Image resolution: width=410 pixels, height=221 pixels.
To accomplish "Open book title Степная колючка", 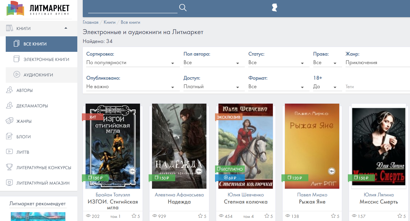I will (246, 202).
